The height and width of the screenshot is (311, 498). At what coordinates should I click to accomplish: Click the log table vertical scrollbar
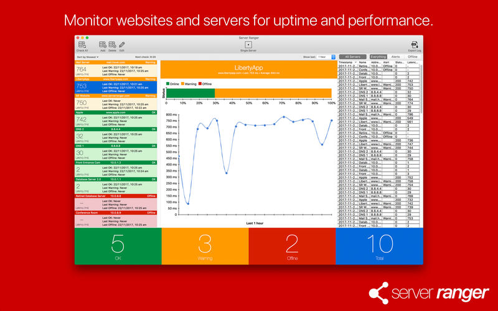pos(421,89)
